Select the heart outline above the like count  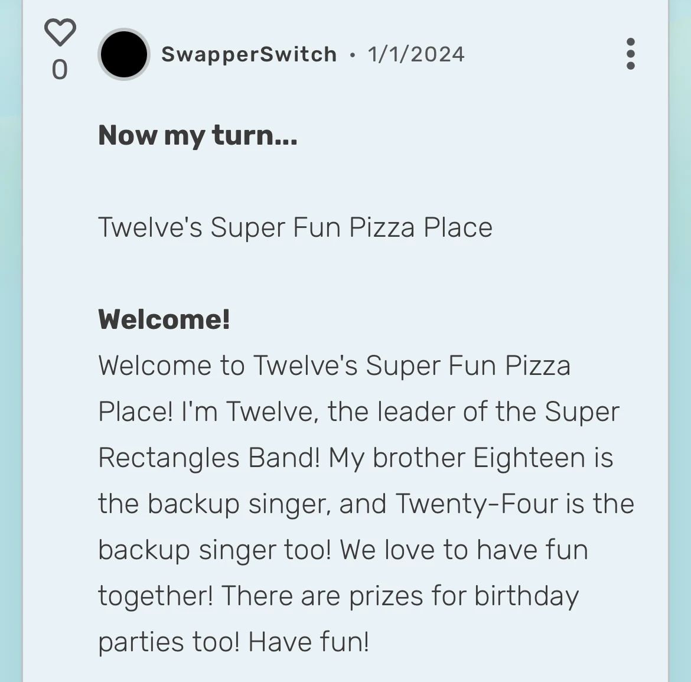[59, 33]
